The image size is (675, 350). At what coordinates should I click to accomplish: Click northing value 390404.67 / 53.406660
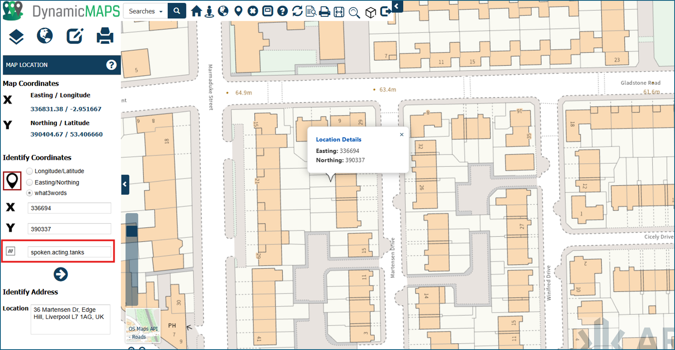point(66,134)
